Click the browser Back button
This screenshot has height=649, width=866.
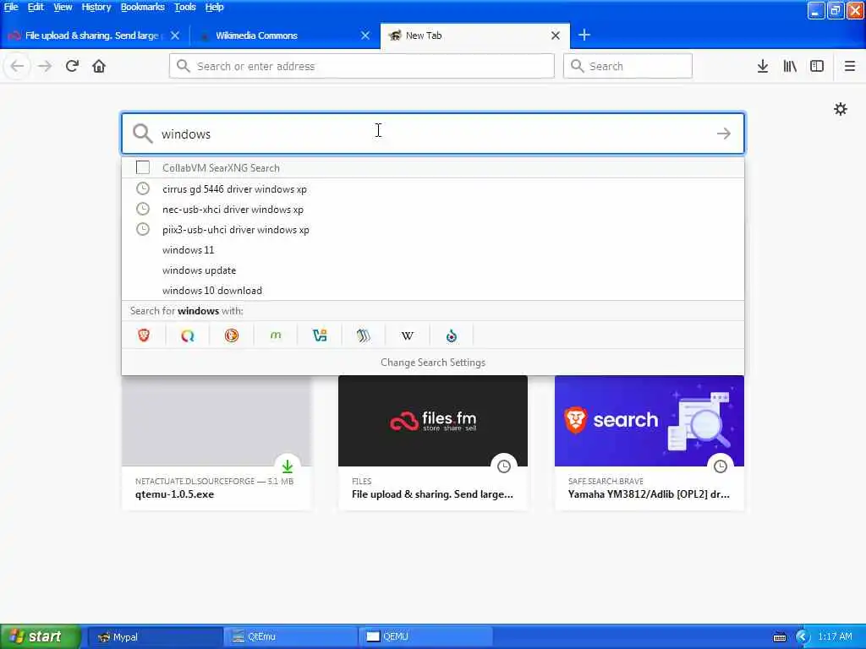(17, 66)
